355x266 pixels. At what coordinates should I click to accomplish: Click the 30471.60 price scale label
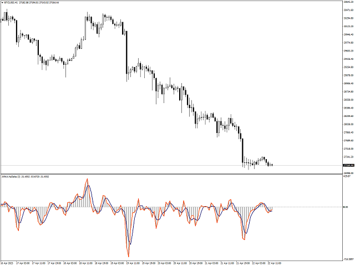click(348, 10)
